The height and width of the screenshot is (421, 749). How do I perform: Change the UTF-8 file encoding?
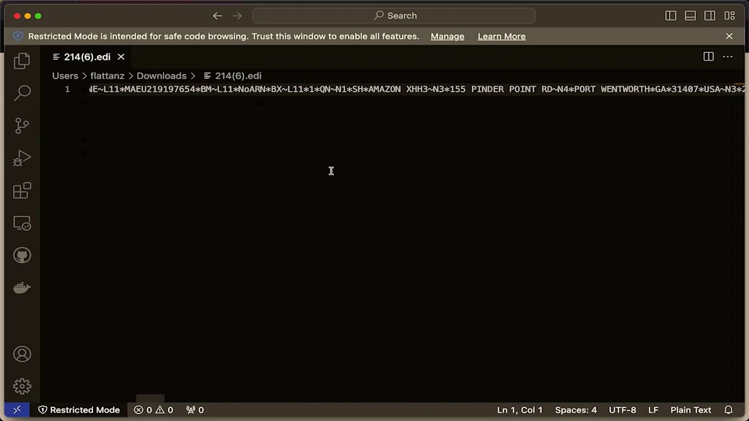coord(622,410)
